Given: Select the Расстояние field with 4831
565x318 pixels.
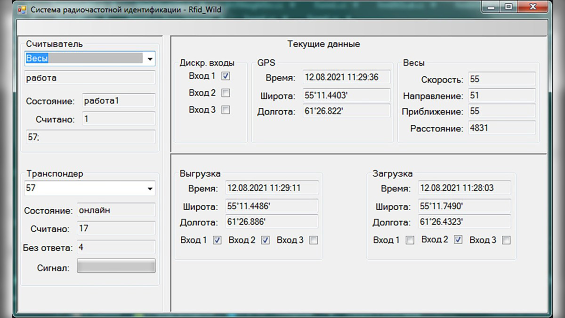Looking at the screenshot, I should click(502, 128).
